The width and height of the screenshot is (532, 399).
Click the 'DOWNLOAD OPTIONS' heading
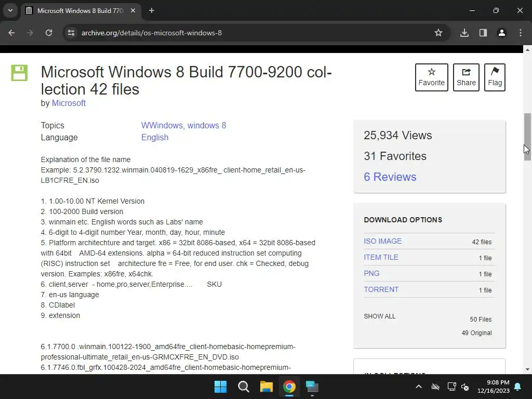click(x=403, y=220)
